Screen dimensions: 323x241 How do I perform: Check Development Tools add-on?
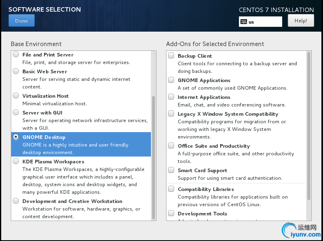pos(171,213)
